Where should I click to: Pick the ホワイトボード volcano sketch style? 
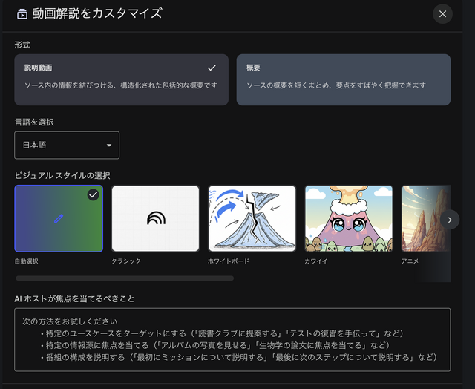(x=252, y=218)
